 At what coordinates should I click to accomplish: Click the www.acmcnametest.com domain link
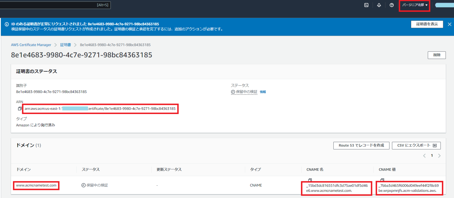click(x=36, y=185)
